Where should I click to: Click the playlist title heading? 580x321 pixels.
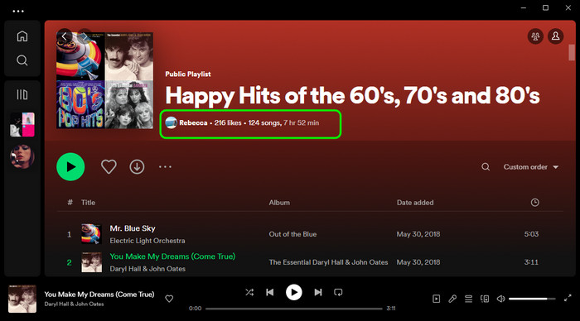click(352, 96)
